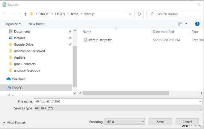
Task: Close the Save As dialog
Action: 199,5
